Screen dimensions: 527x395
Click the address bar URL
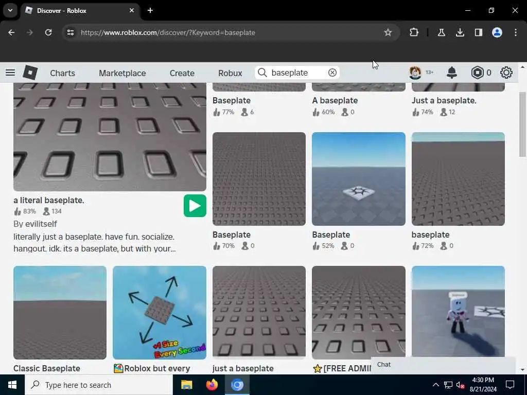pyautogui.click(x=168, y=32)
